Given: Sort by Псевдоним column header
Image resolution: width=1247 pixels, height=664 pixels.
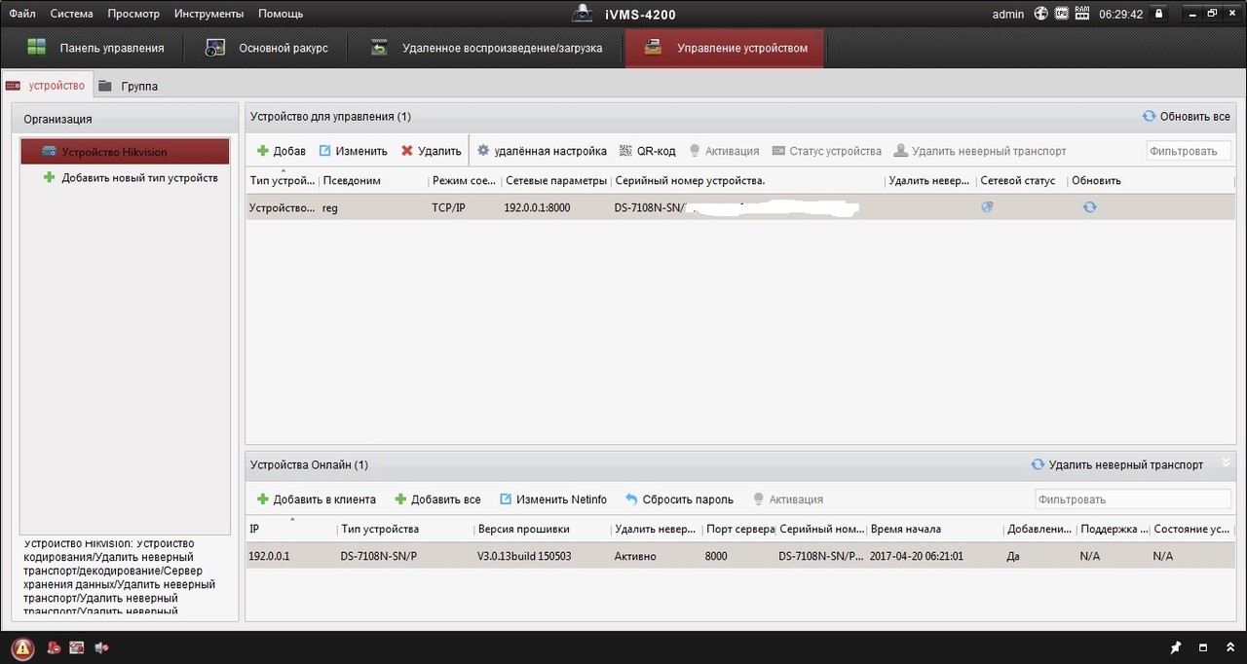Looking at the screenshot, I should coord(352,180).
